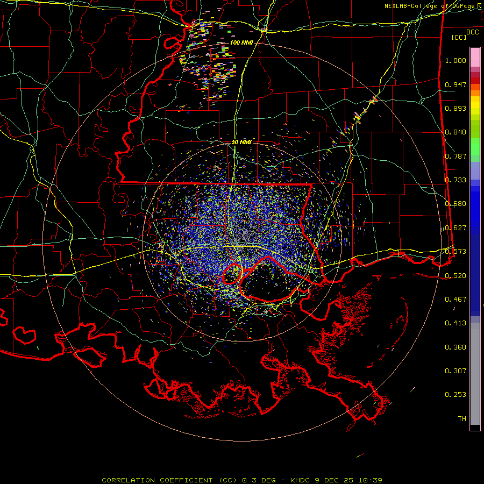Click the 100 NMI range ring label
The height and width of the screenshot is (484, 484).
click(241, 42)
